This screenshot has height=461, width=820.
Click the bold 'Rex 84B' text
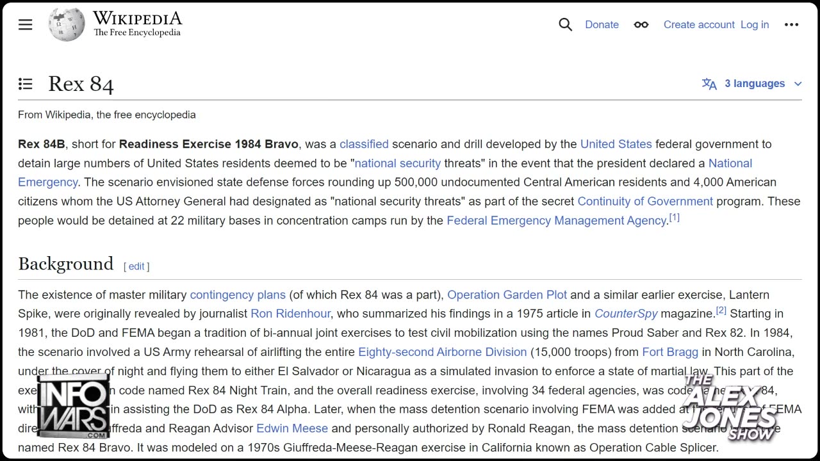pyautogui.click(x=42, y=144)
